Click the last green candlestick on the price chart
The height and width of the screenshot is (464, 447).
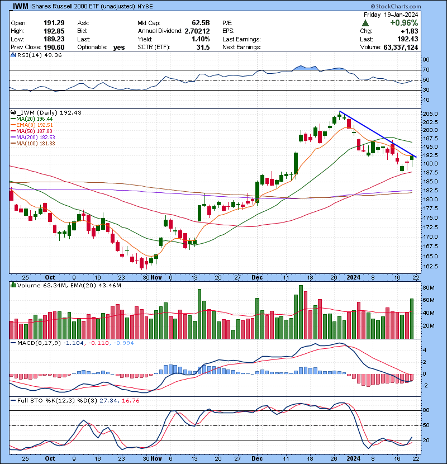coord(412,160)
